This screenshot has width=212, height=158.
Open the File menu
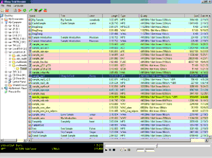pos(2,6)
